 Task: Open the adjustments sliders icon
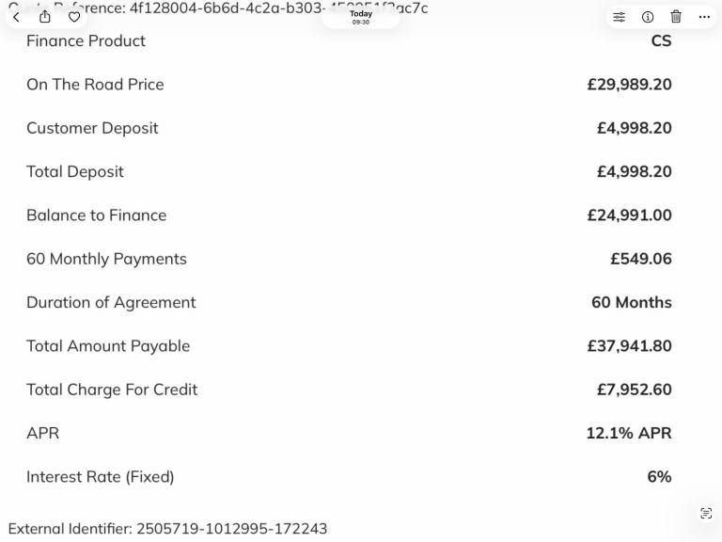tap(619, 17)
